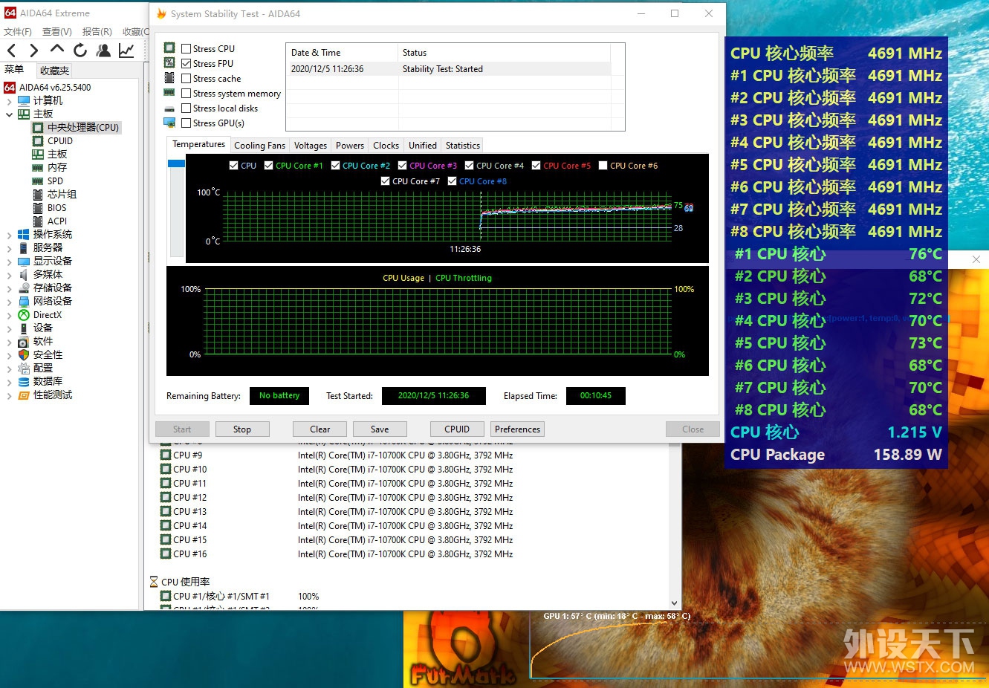
Task: Click the Save button
Action: pos(380,429)
